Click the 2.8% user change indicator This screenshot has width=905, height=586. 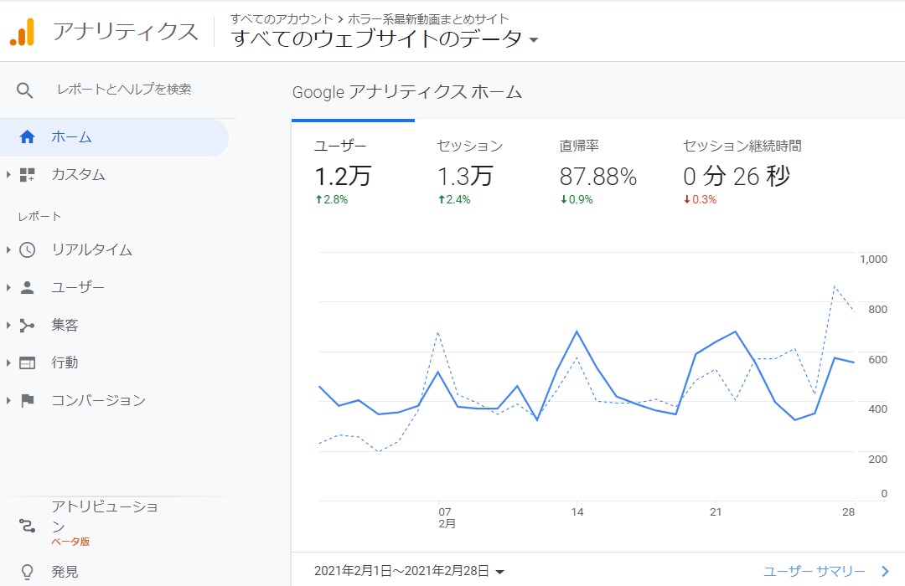(331, 199)
